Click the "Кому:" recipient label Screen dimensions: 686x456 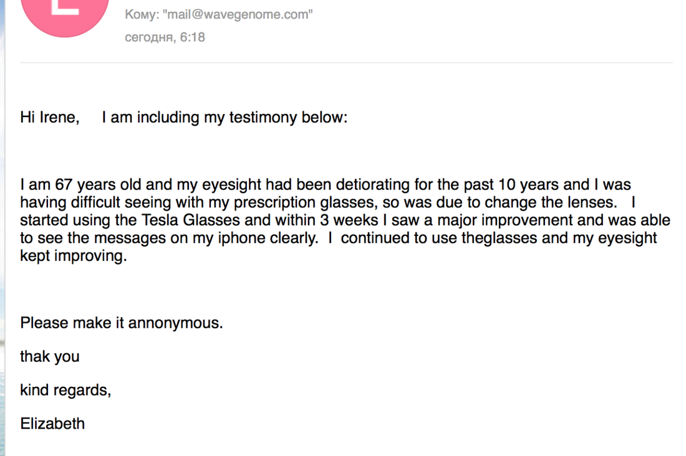[142, 14]
